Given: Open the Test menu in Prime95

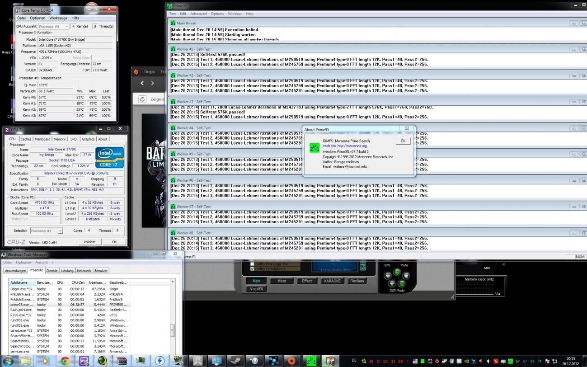Looking at the screenshot, I should (172, 14).
